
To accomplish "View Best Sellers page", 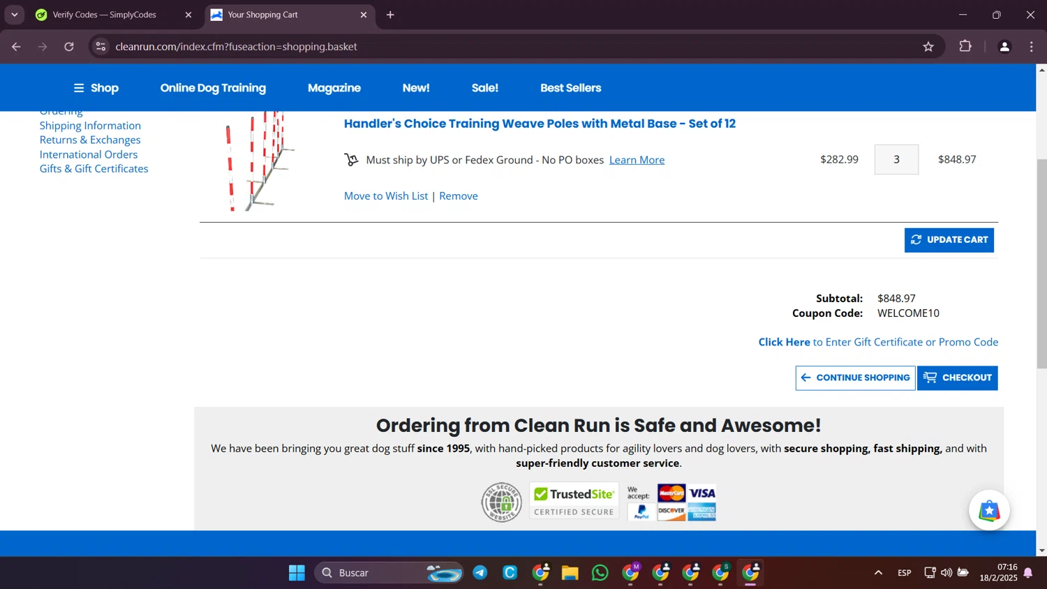I will point(570,88).
